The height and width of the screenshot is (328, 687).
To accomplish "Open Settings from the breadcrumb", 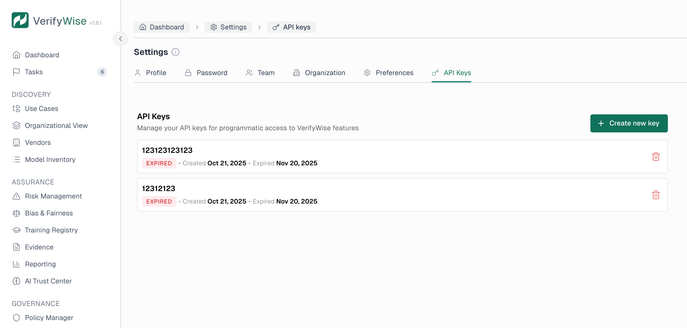I will [228, 27].
